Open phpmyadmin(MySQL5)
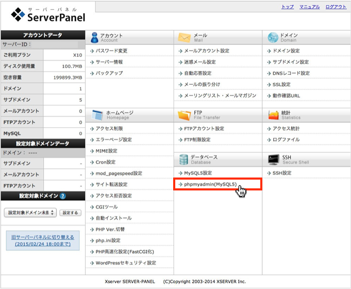 (x=210, y=184)
